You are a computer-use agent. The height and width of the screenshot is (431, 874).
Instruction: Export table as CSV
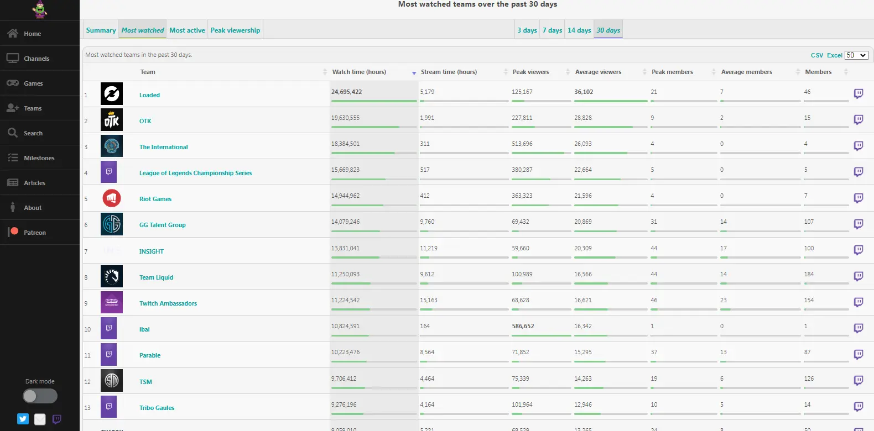(817, 55)
